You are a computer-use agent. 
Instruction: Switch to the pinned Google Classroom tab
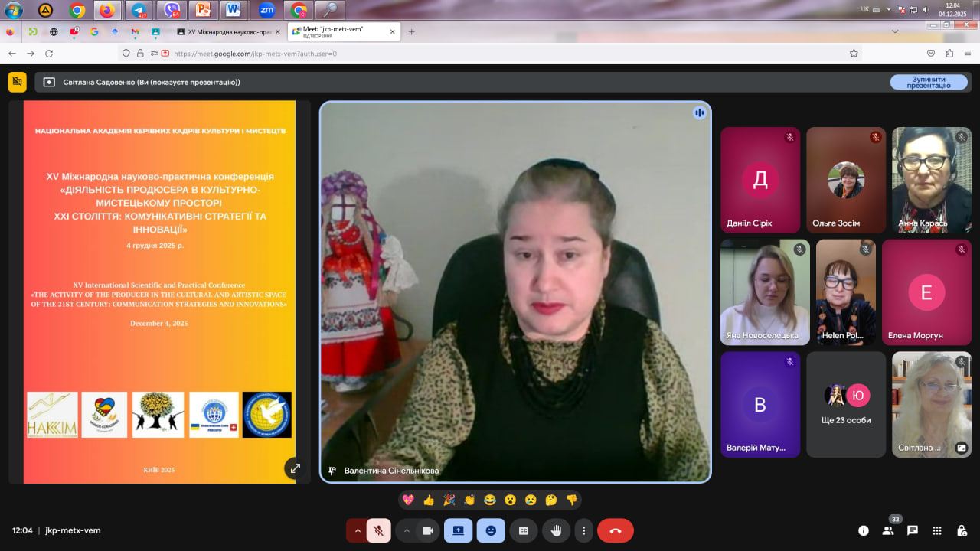coord(156,32)
